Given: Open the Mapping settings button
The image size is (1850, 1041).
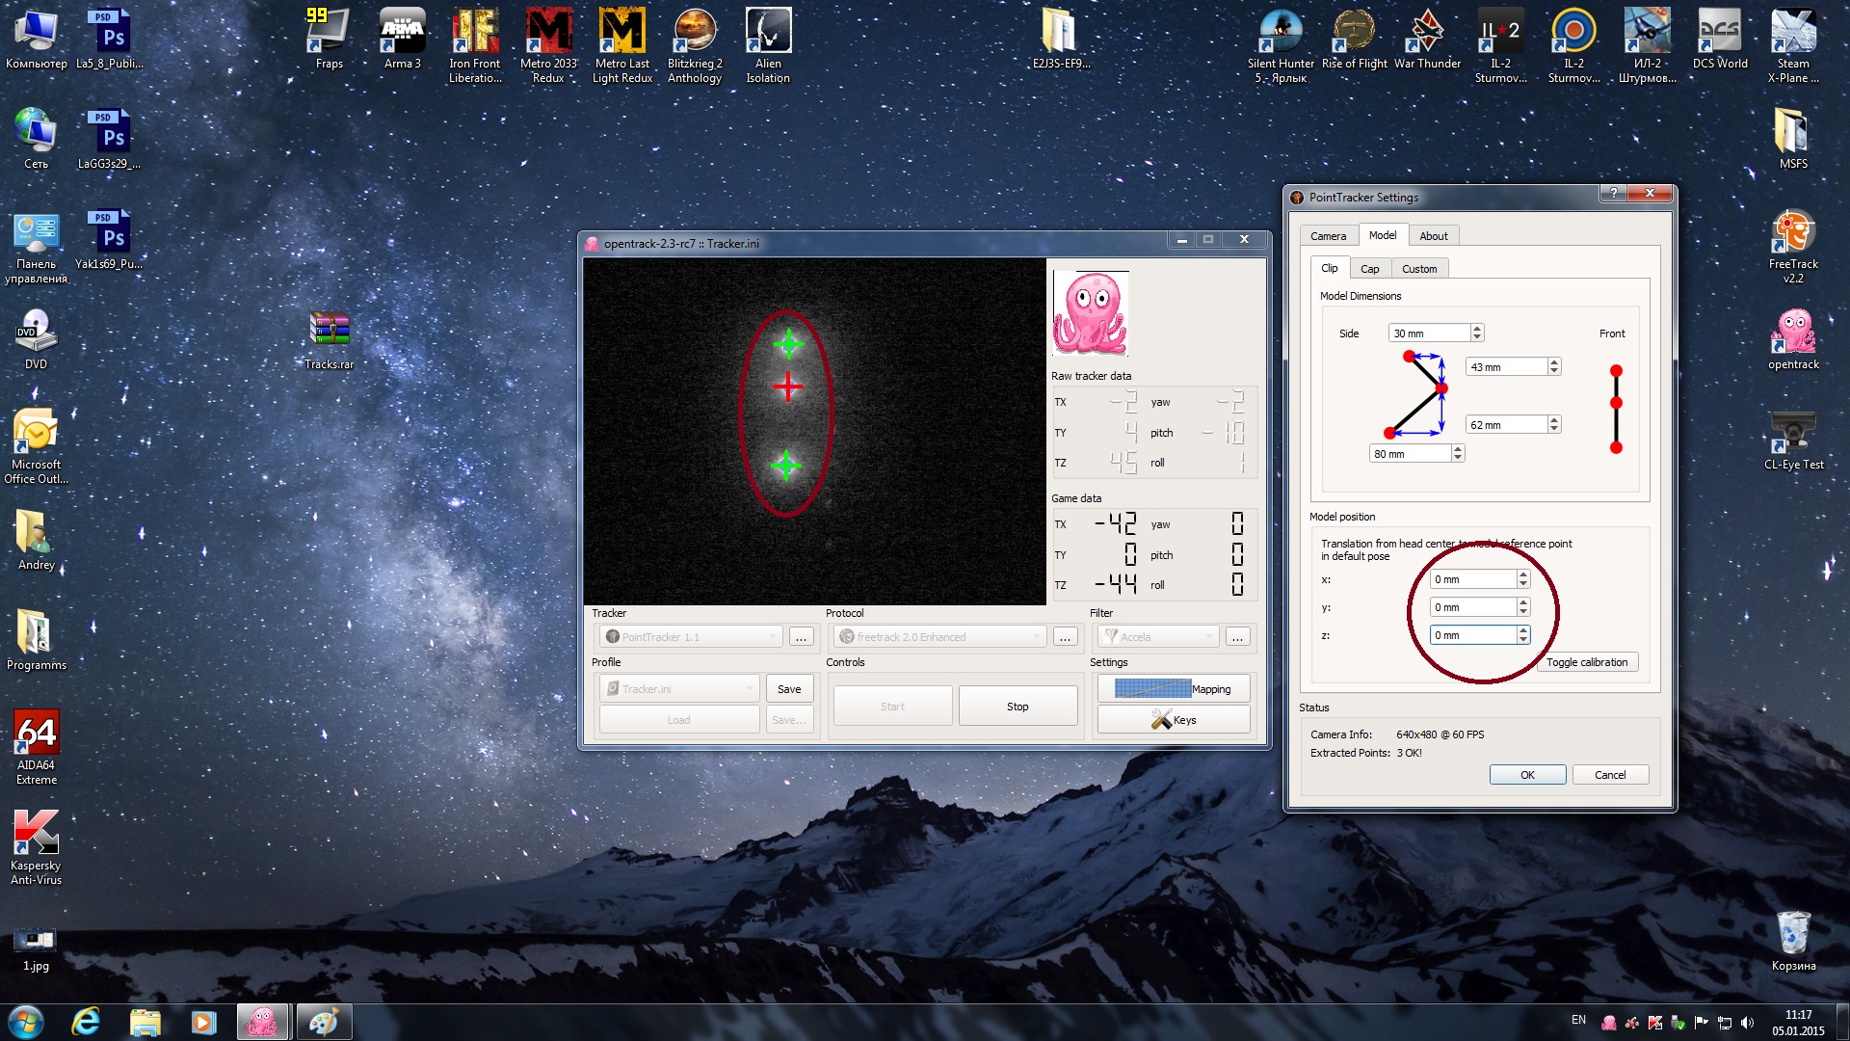Looking at the screenshot, I should pos(1174,689).
